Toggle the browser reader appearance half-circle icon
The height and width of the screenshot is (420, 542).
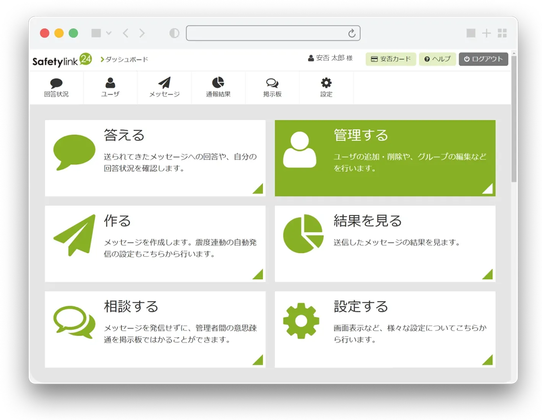[174, 33]
